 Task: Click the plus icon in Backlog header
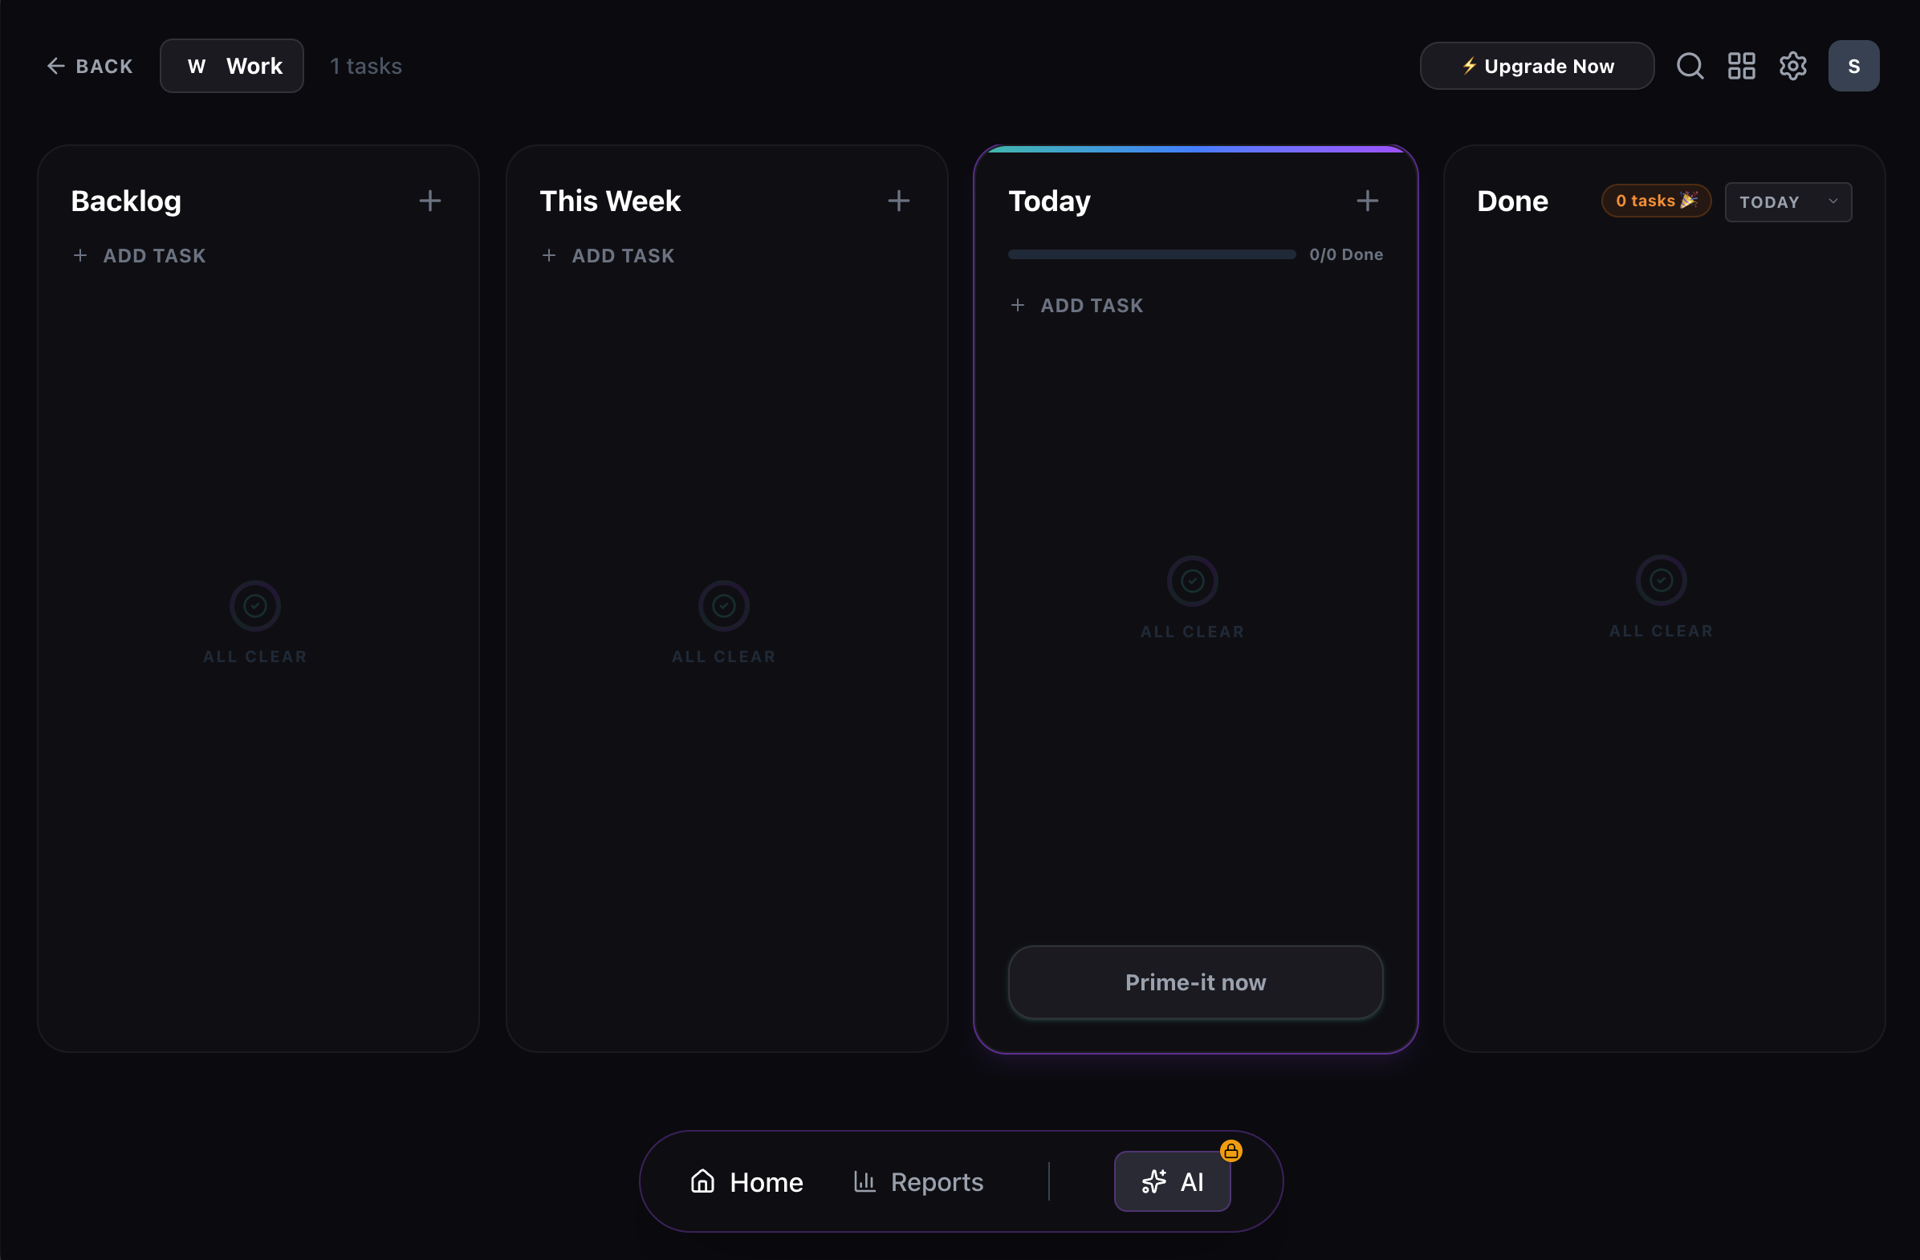coord(430,201)
